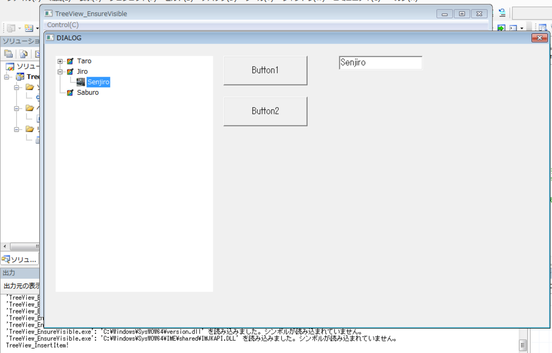This screenshot has width=552, height=353.
Task: Select the Jiro tree item
Action: pyautogui.click(x=82, y=72)
